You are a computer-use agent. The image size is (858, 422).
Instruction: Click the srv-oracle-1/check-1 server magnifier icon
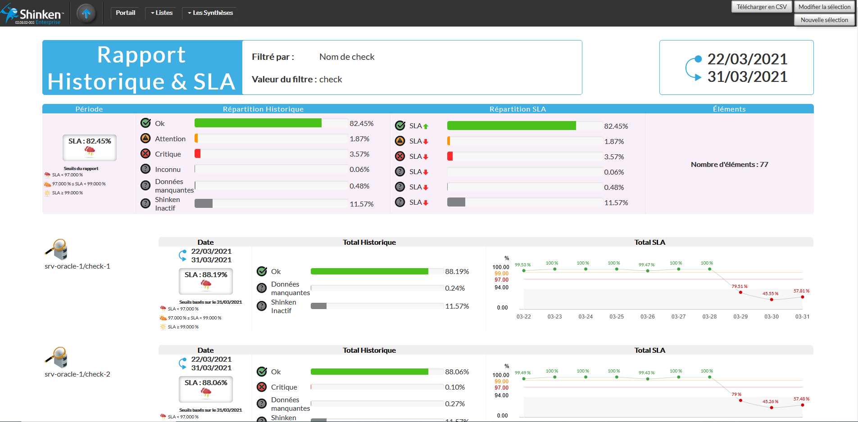click(x=56, y=250)
